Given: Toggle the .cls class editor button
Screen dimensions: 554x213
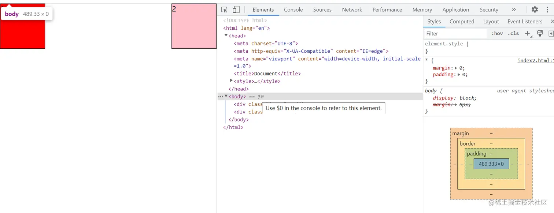Looking at the screenshot, I should click(513, 33).
